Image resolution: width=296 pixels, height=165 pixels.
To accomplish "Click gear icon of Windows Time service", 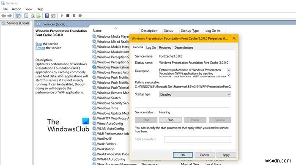I will [x=94, y=108].
